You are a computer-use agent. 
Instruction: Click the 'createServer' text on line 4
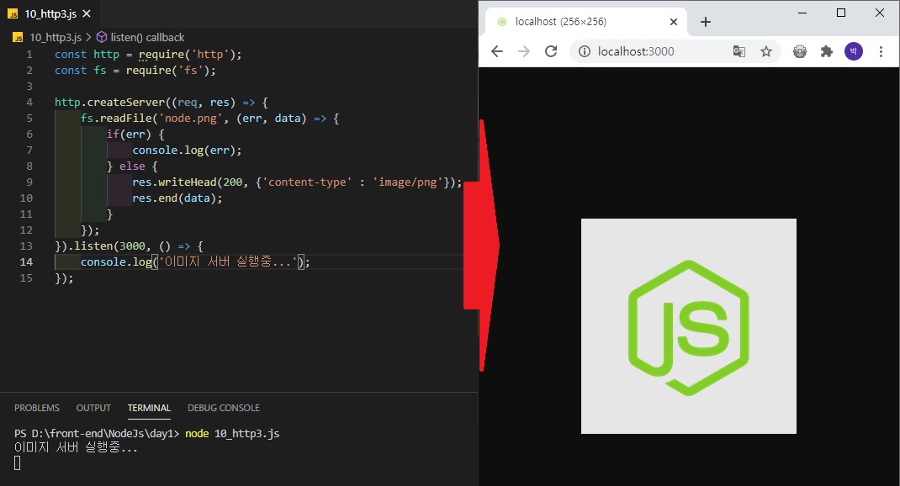[x=125, y=102]
